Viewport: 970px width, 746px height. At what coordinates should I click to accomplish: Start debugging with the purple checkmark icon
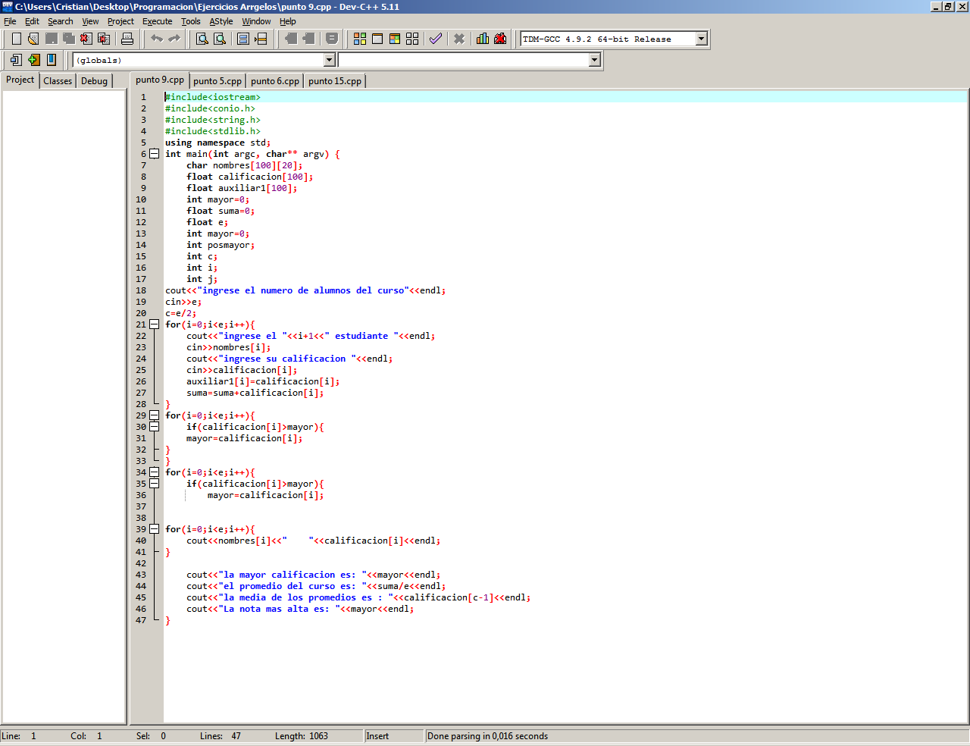click(436, 39)
